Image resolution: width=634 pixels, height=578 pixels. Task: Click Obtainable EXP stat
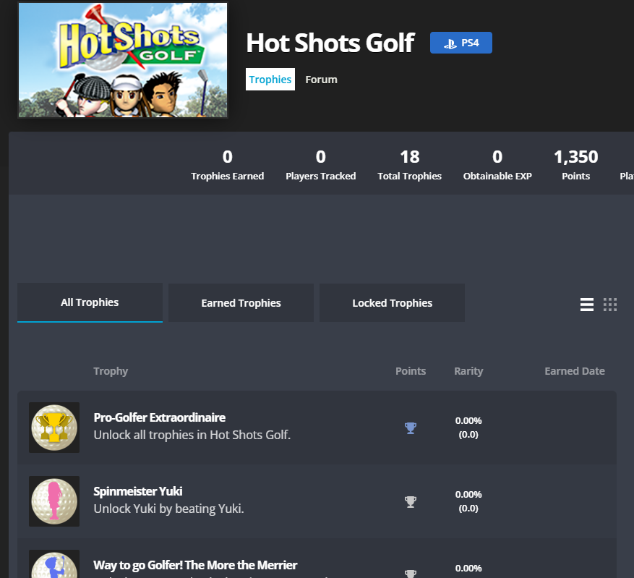[497, 166]
